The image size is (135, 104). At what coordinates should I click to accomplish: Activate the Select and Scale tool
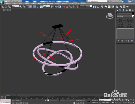click(x=42, y=7)
